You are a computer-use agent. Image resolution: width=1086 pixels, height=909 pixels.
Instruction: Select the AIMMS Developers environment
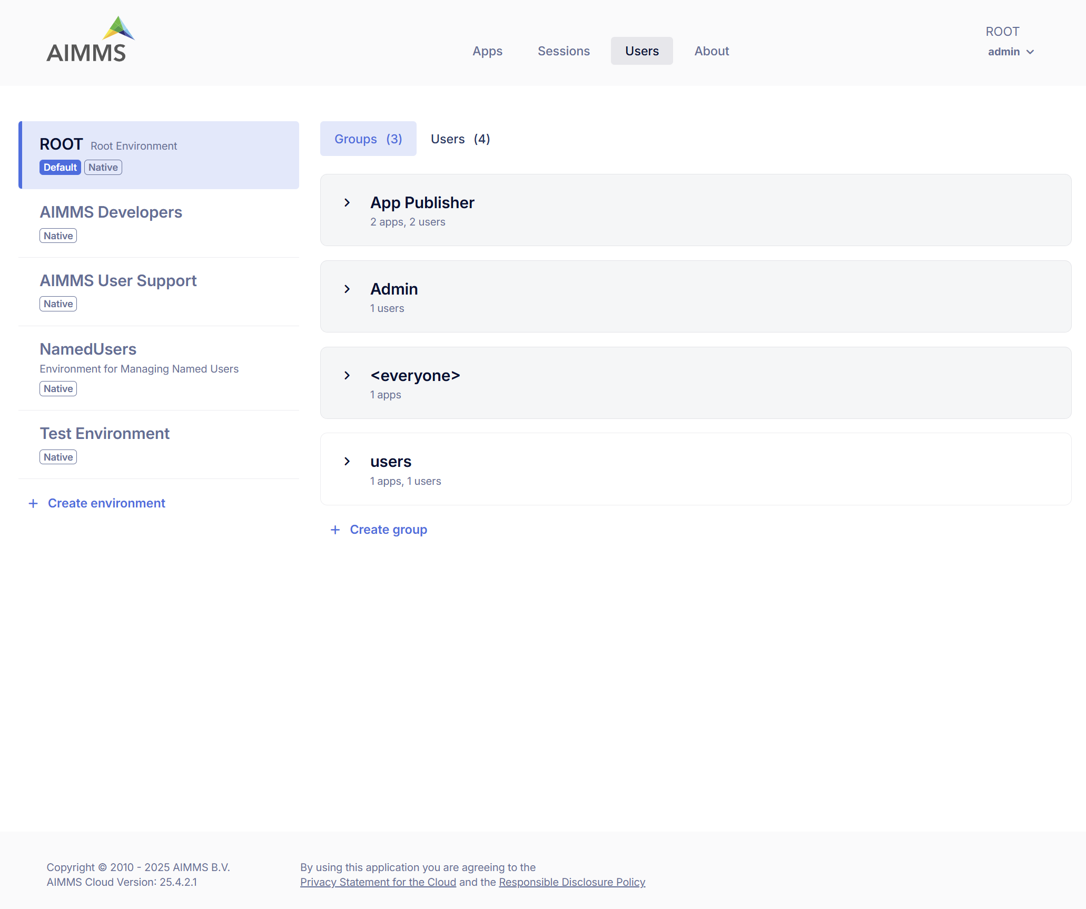(159, 223)
